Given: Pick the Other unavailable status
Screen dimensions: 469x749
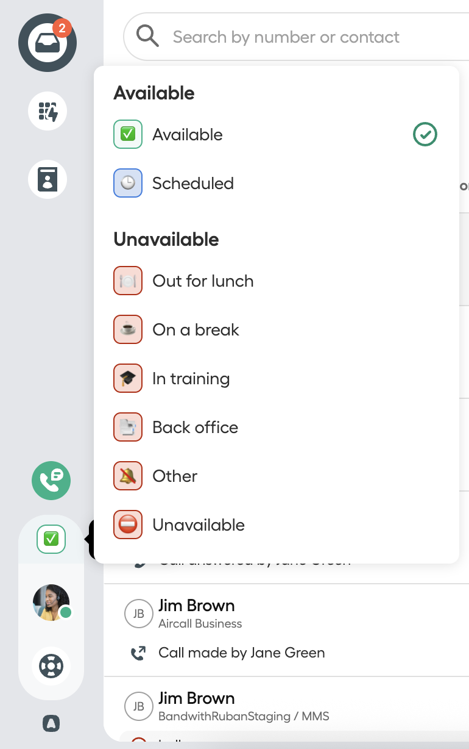Looking at the screenshot, I should click(x=276, y=476).
